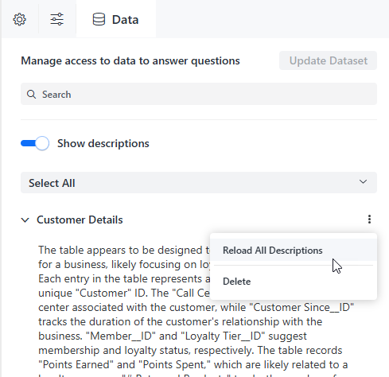Switch to the Data tab label

point(125,20)
